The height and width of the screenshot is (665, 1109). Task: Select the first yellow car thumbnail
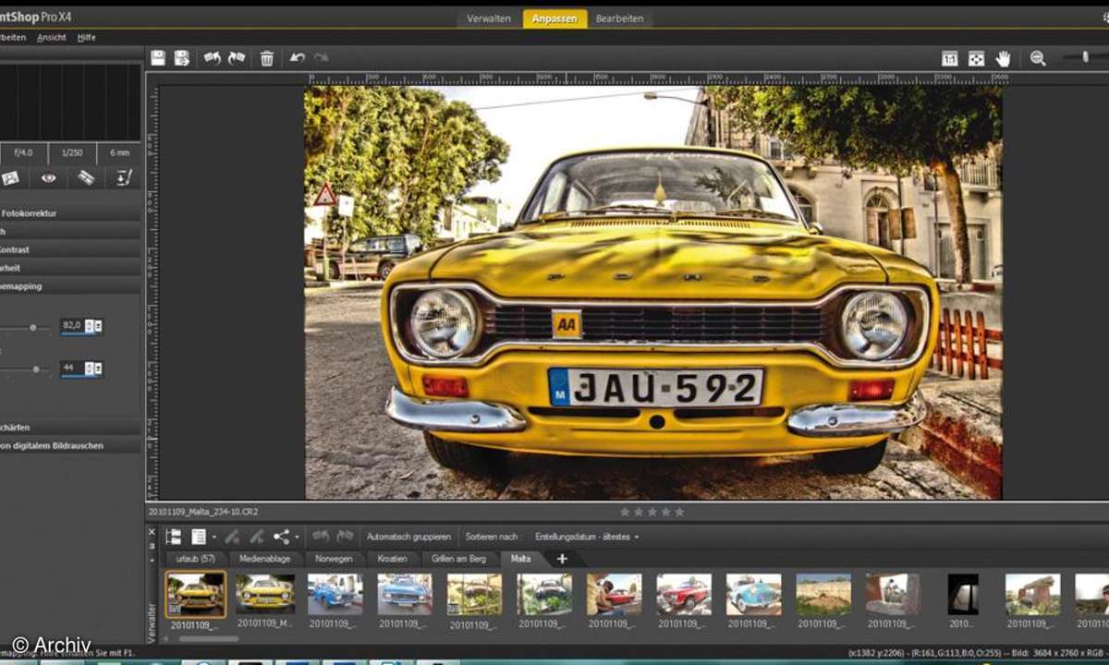click(196, 594)
